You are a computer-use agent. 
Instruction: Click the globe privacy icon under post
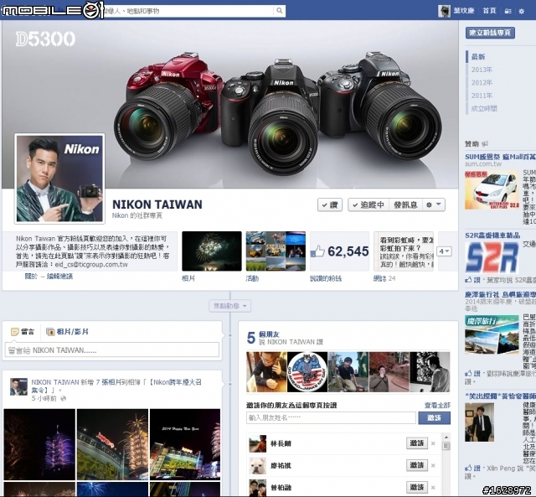[64, 398]
